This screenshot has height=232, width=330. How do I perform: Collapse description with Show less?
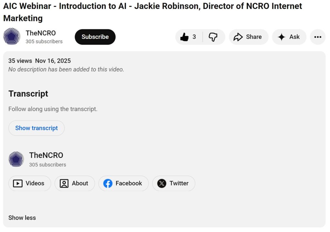22,218
